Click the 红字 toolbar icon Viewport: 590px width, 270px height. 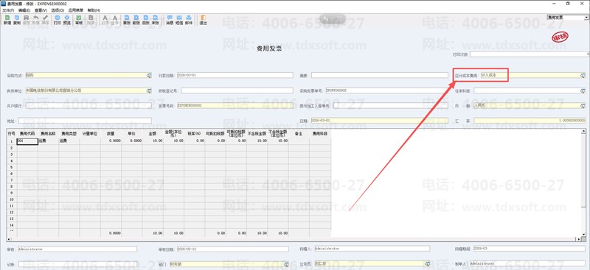coord(105,20)
